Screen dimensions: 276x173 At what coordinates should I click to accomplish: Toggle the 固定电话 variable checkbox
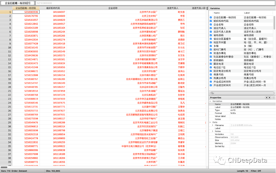pos(211,64)
